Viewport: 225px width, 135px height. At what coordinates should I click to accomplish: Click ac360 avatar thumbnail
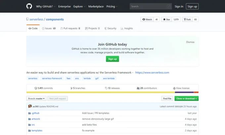[30, 106]
